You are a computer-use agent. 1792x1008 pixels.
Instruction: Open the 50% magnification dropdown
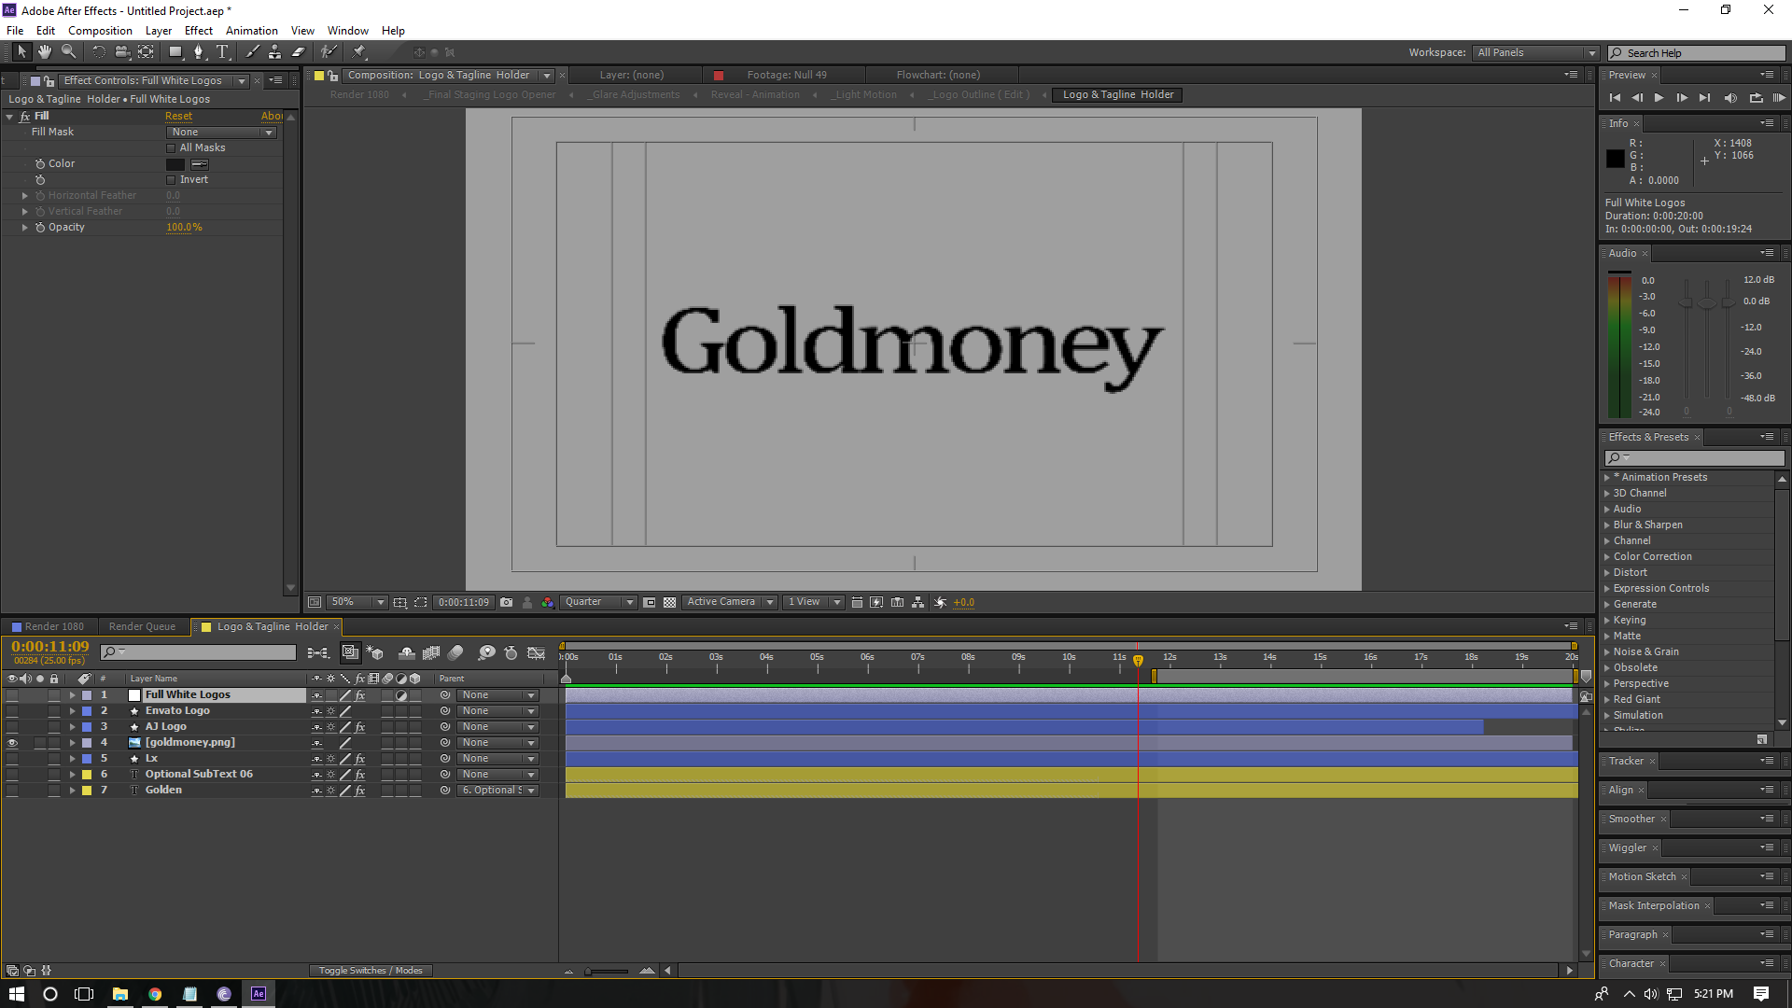tap(357, 603)
